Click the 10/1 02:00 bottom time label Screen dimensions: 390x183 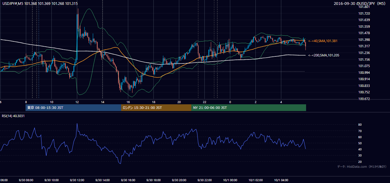click(x=255, y=180)
